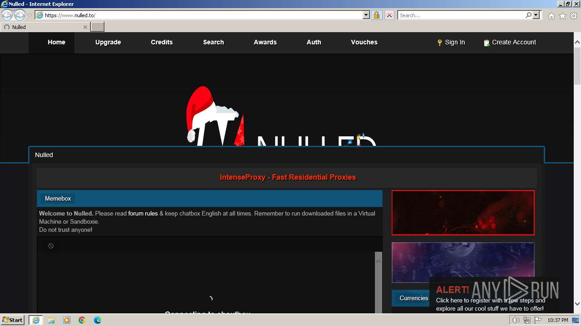Click Internet Explorer taskbar icon
Image resolution: width=581 pixels, height=326 pixels.
[x=36, y=320]
